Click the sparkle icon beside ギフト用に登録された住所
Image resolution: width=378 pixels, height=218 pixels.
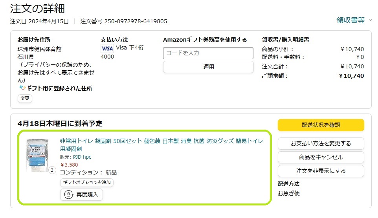(22, 88)
